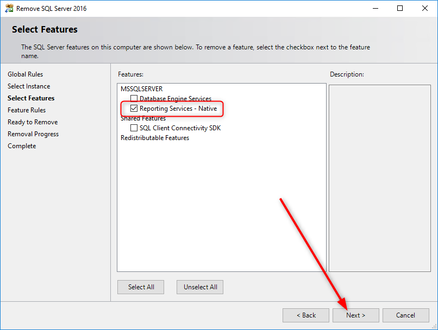438x330 pixels.
Task: Click inside the Description box
Action: tap(380, 178)
